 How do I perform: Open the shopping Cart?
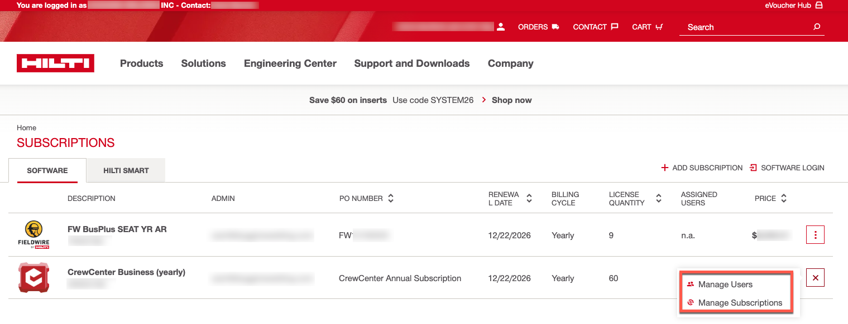coord(648,27)
